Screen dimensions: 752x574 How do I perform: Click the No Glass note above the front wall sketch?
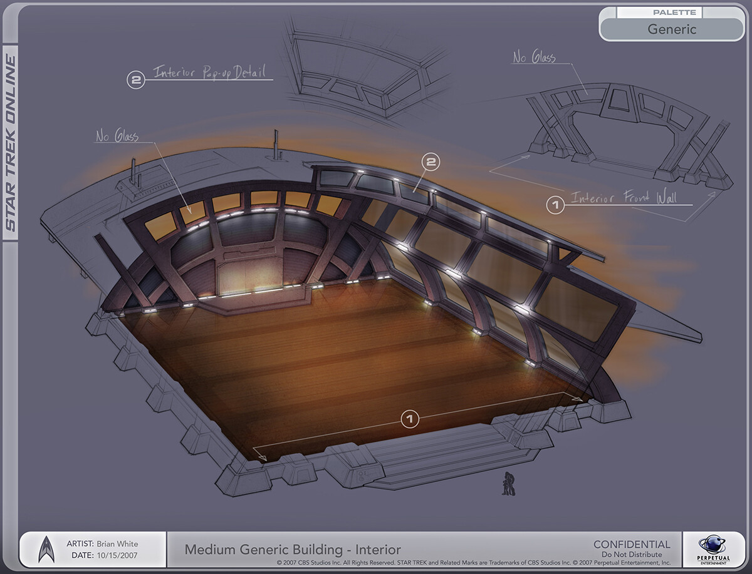[534, 58]
